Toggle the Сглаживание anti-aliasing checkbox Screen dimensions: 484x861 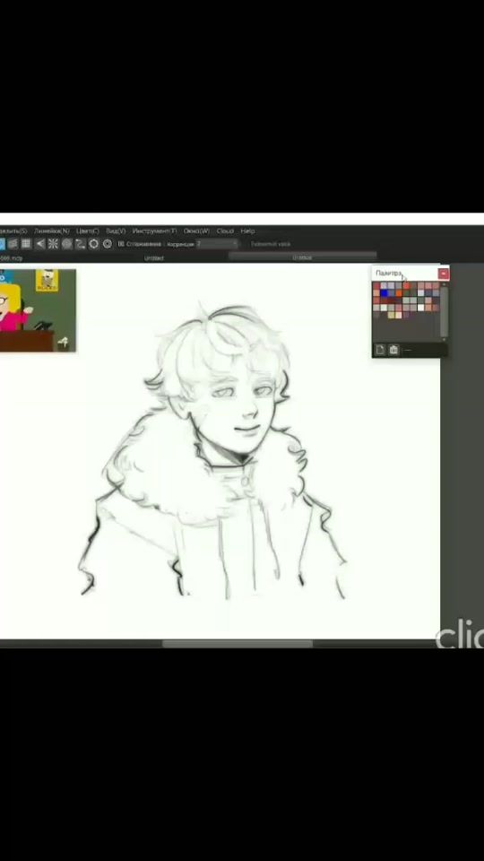tap(121, 244)
